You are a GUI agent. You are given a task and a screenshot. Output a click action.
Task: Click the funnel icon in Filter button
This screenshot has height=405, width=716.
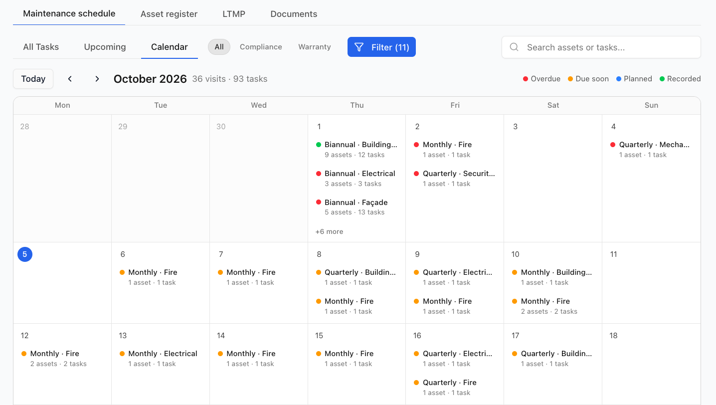point(359,47)
